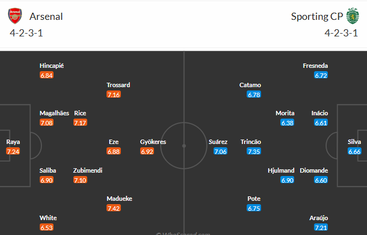Open Hjulmand's player profile
Viewport: 367px width, 235px height.
coord(281,170)
